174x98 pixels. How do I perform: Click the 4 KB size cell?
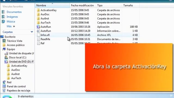click(x=135, y=35)
